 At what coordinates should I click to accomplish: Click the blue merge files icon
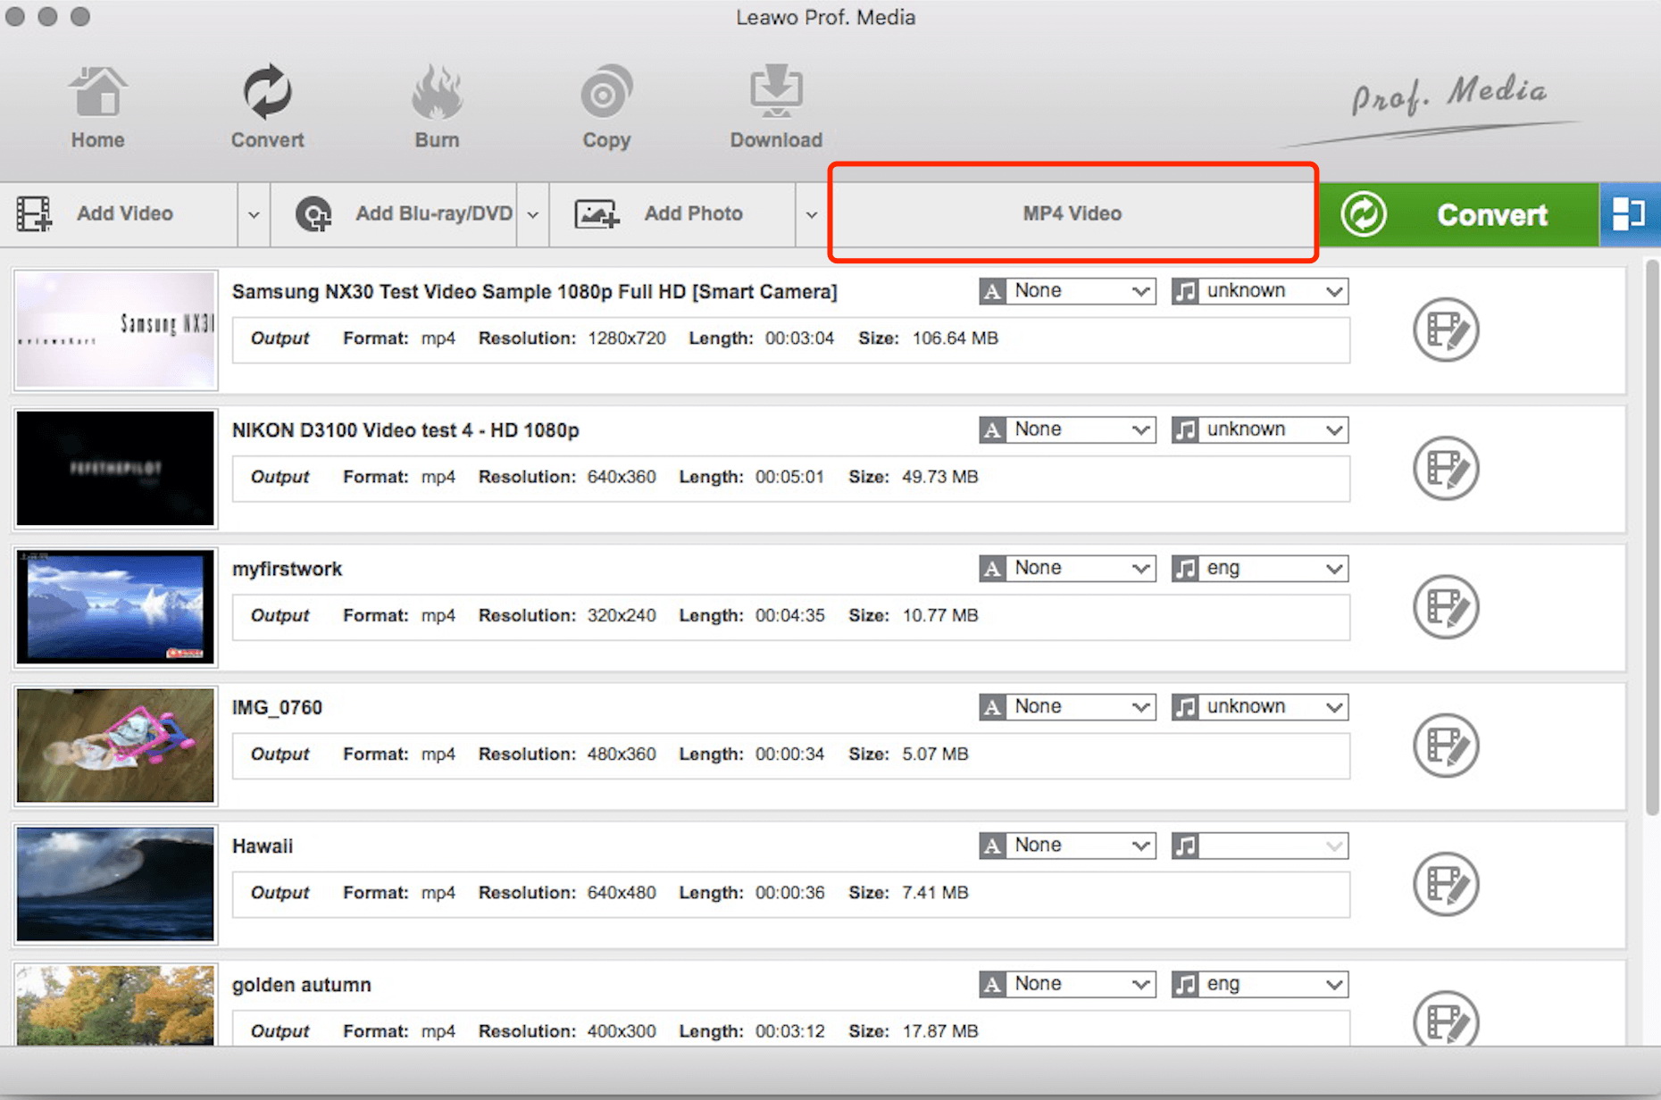tap(1629, 214)
